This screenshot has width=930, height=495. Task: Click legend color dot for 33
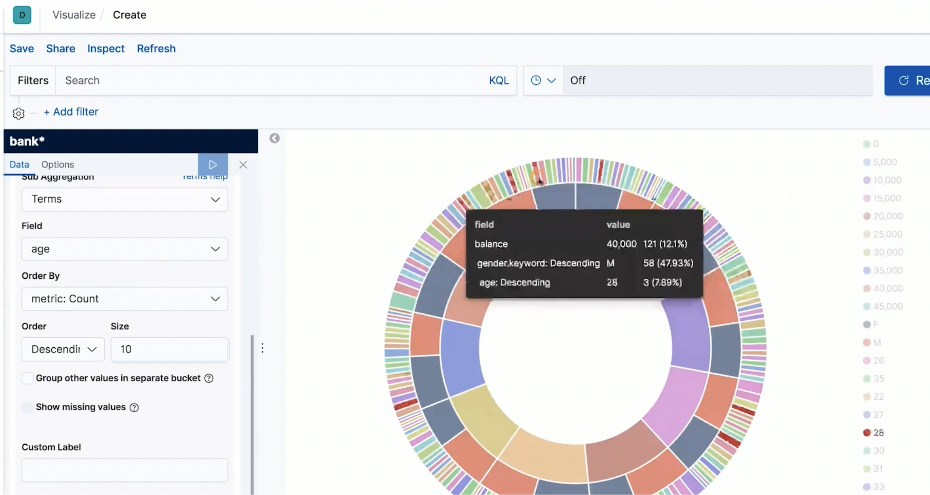[867, 487]
